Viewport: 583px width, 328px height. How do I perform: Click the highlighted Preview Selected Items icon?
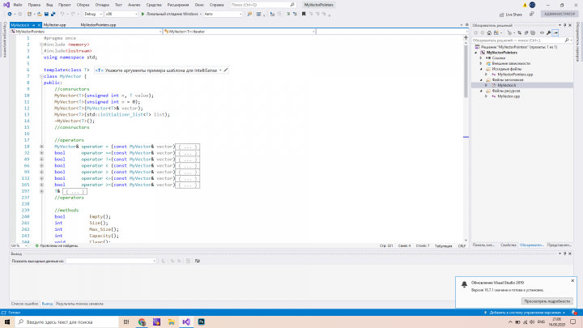coord(555,32)
